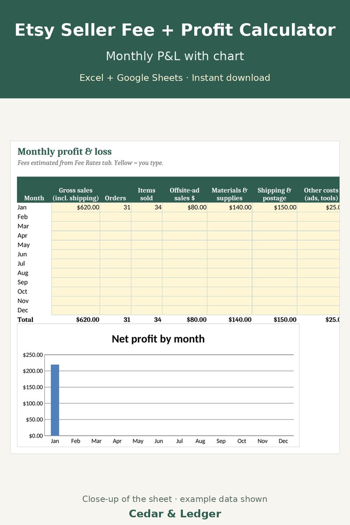Click the Jan bar in the chart

(x=55, y=400)
